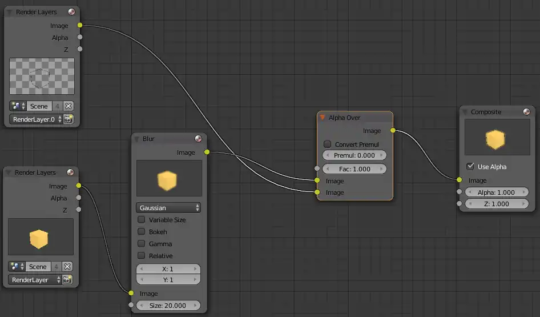Click the Blur node preview sphere icon
This screenshot has height=317, width=540.
(198, 139)
